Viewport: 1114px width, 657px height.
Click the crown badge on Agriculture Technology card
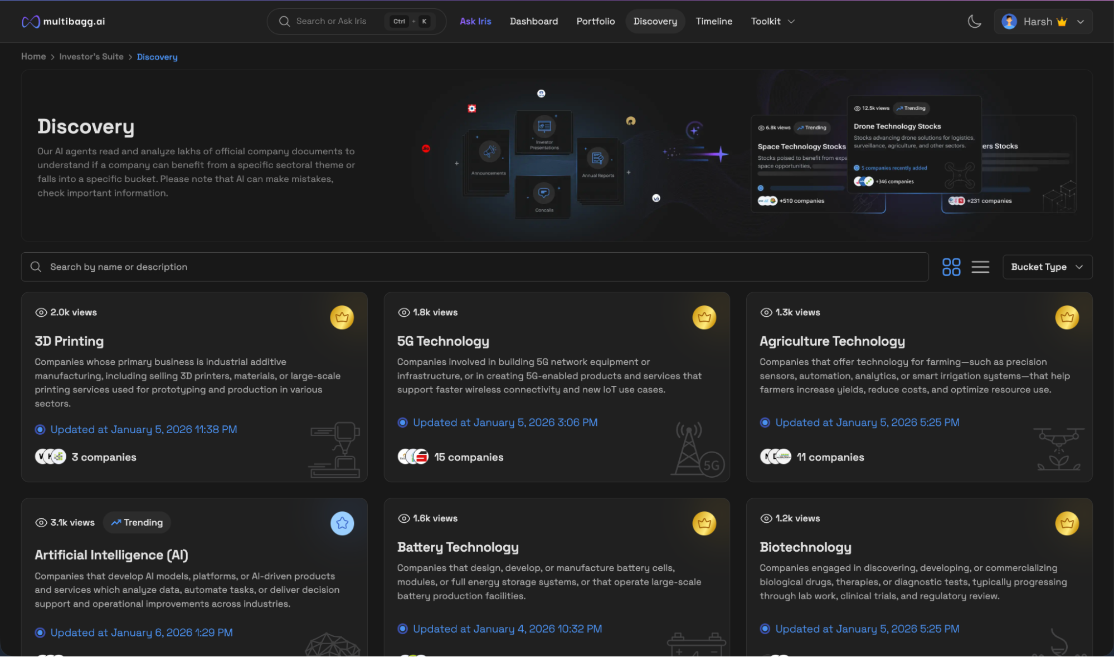pyautogui.click(x=1067, y=317)
